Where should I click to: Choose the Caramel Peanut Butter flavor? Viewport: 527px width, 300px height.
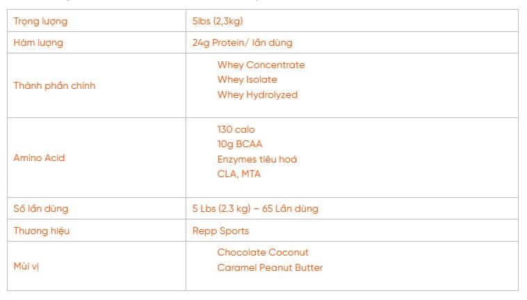[270, 267]
